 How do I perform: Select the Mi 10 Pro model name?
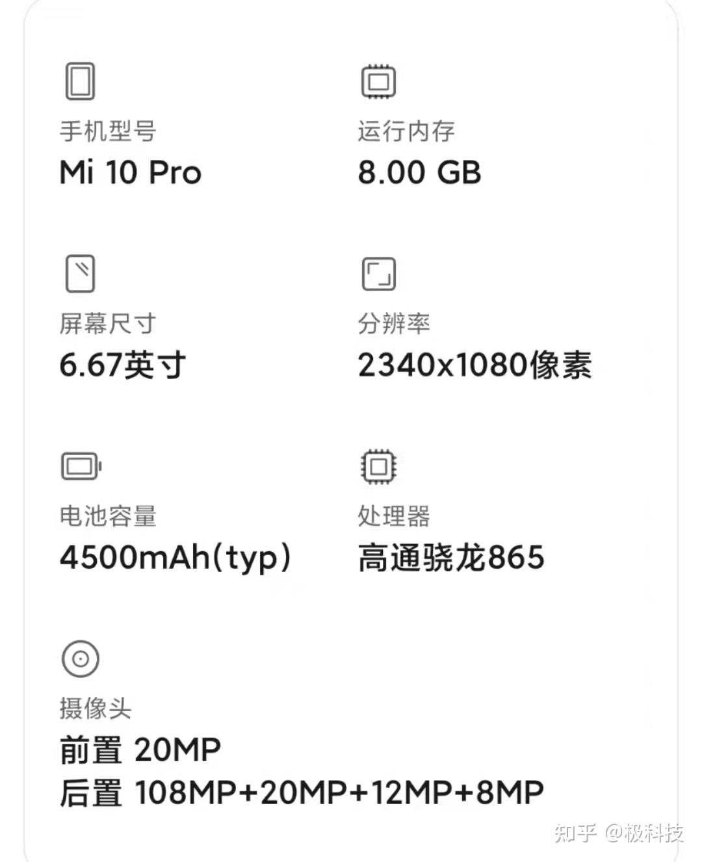click(x=130, y=172)
